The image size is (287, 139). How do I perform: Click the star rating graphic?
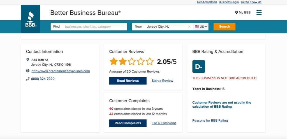click(x=131, y=62)
